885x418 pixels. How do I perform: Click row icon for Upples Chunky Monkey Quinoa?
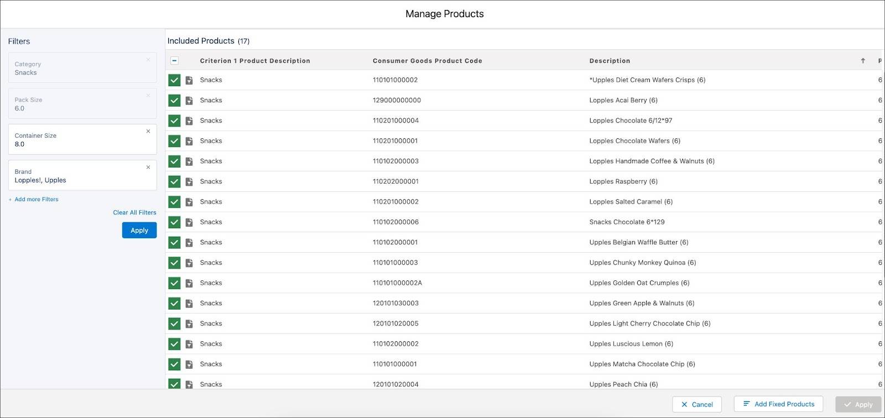pos(189,263)
